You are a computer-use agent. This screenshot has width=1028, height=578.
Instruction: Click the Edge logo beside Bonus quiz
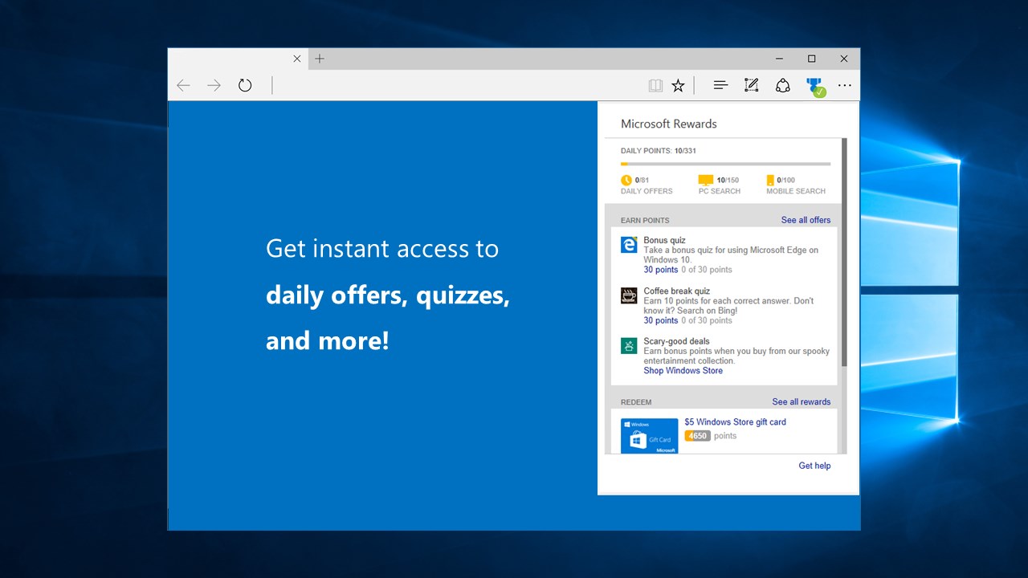tap(628, 245)
